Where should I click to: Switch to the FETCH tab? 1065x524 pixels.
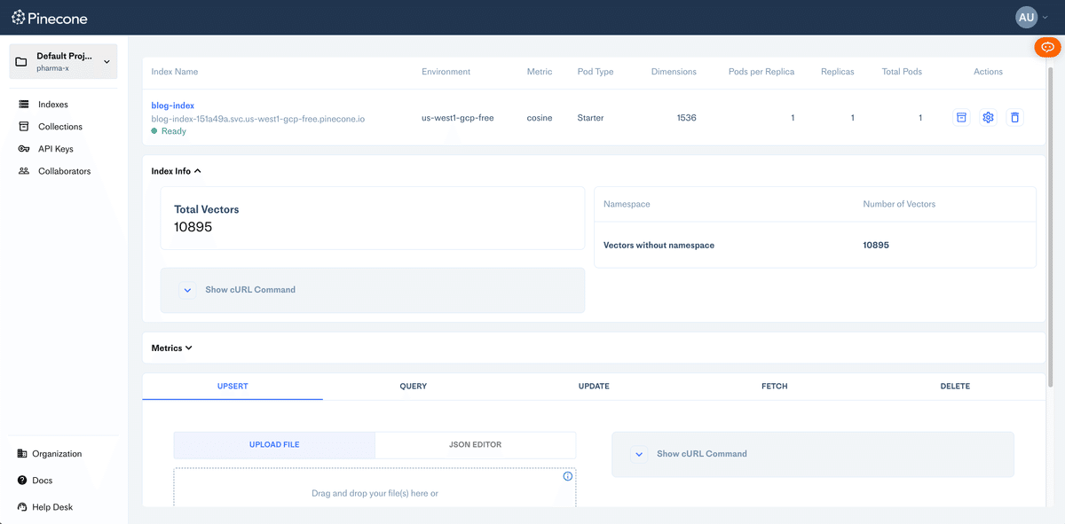(775, 387)
